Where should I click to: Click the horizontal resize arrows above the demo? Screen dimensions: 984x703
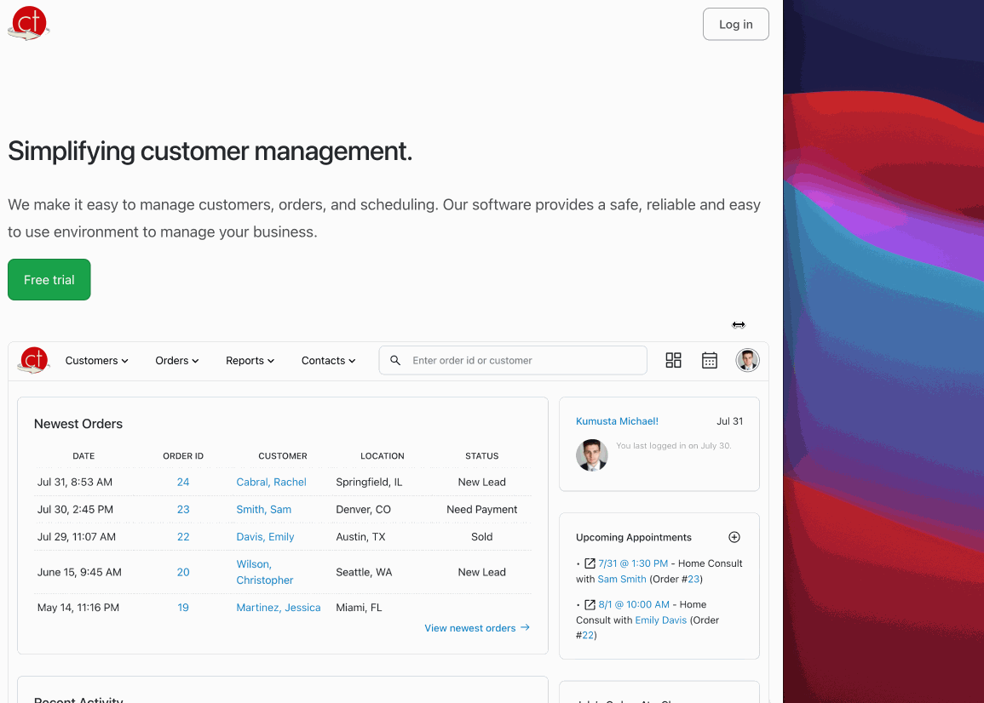pos(739,324)
